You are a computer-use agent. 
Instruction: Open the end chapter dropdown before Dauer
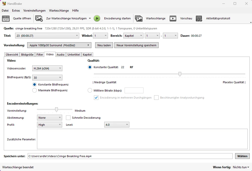coord(170,36)
